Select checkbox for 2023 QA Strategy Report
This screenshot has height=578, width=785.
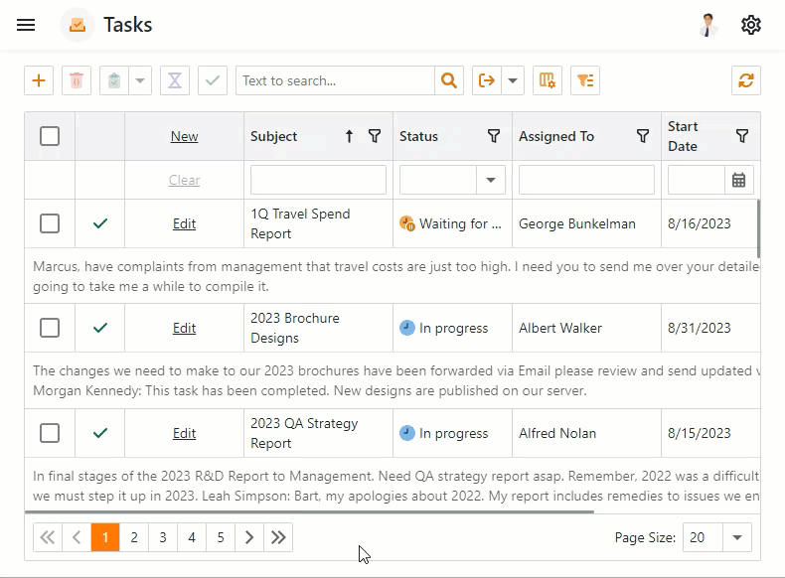point(50,433)
